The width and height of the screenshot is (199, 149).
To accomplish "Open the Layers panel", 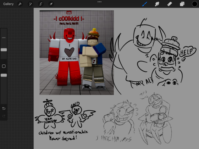I will click(182, 4).
